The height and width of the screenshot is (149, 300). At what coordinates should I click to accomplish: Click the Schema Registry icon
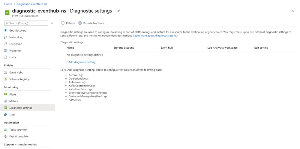pos(6,79)
